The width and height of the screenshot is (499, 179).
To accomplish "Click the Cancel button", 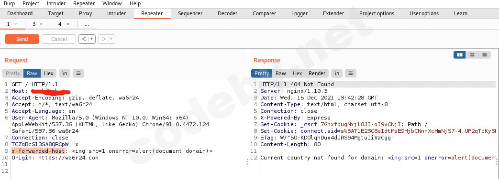I will click(59, 39).
